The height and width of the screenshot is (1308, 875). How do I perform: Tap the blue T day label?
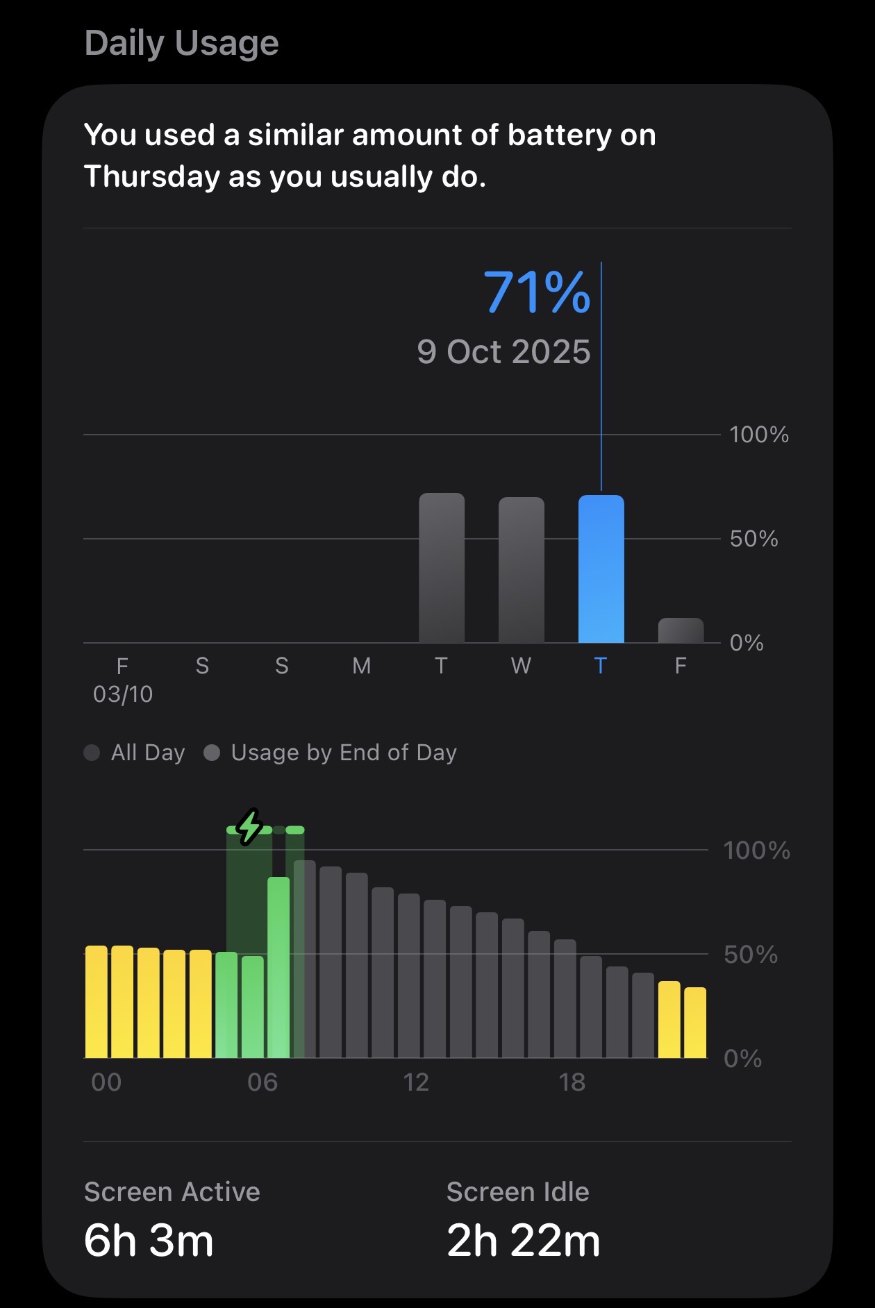point(601,666)
